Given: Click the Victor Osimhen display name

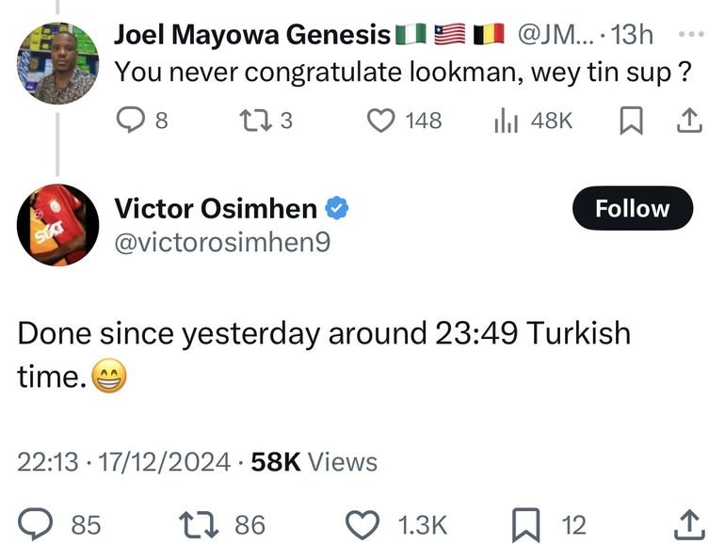Looking at the screenshot, I should (x=217, y=209).
